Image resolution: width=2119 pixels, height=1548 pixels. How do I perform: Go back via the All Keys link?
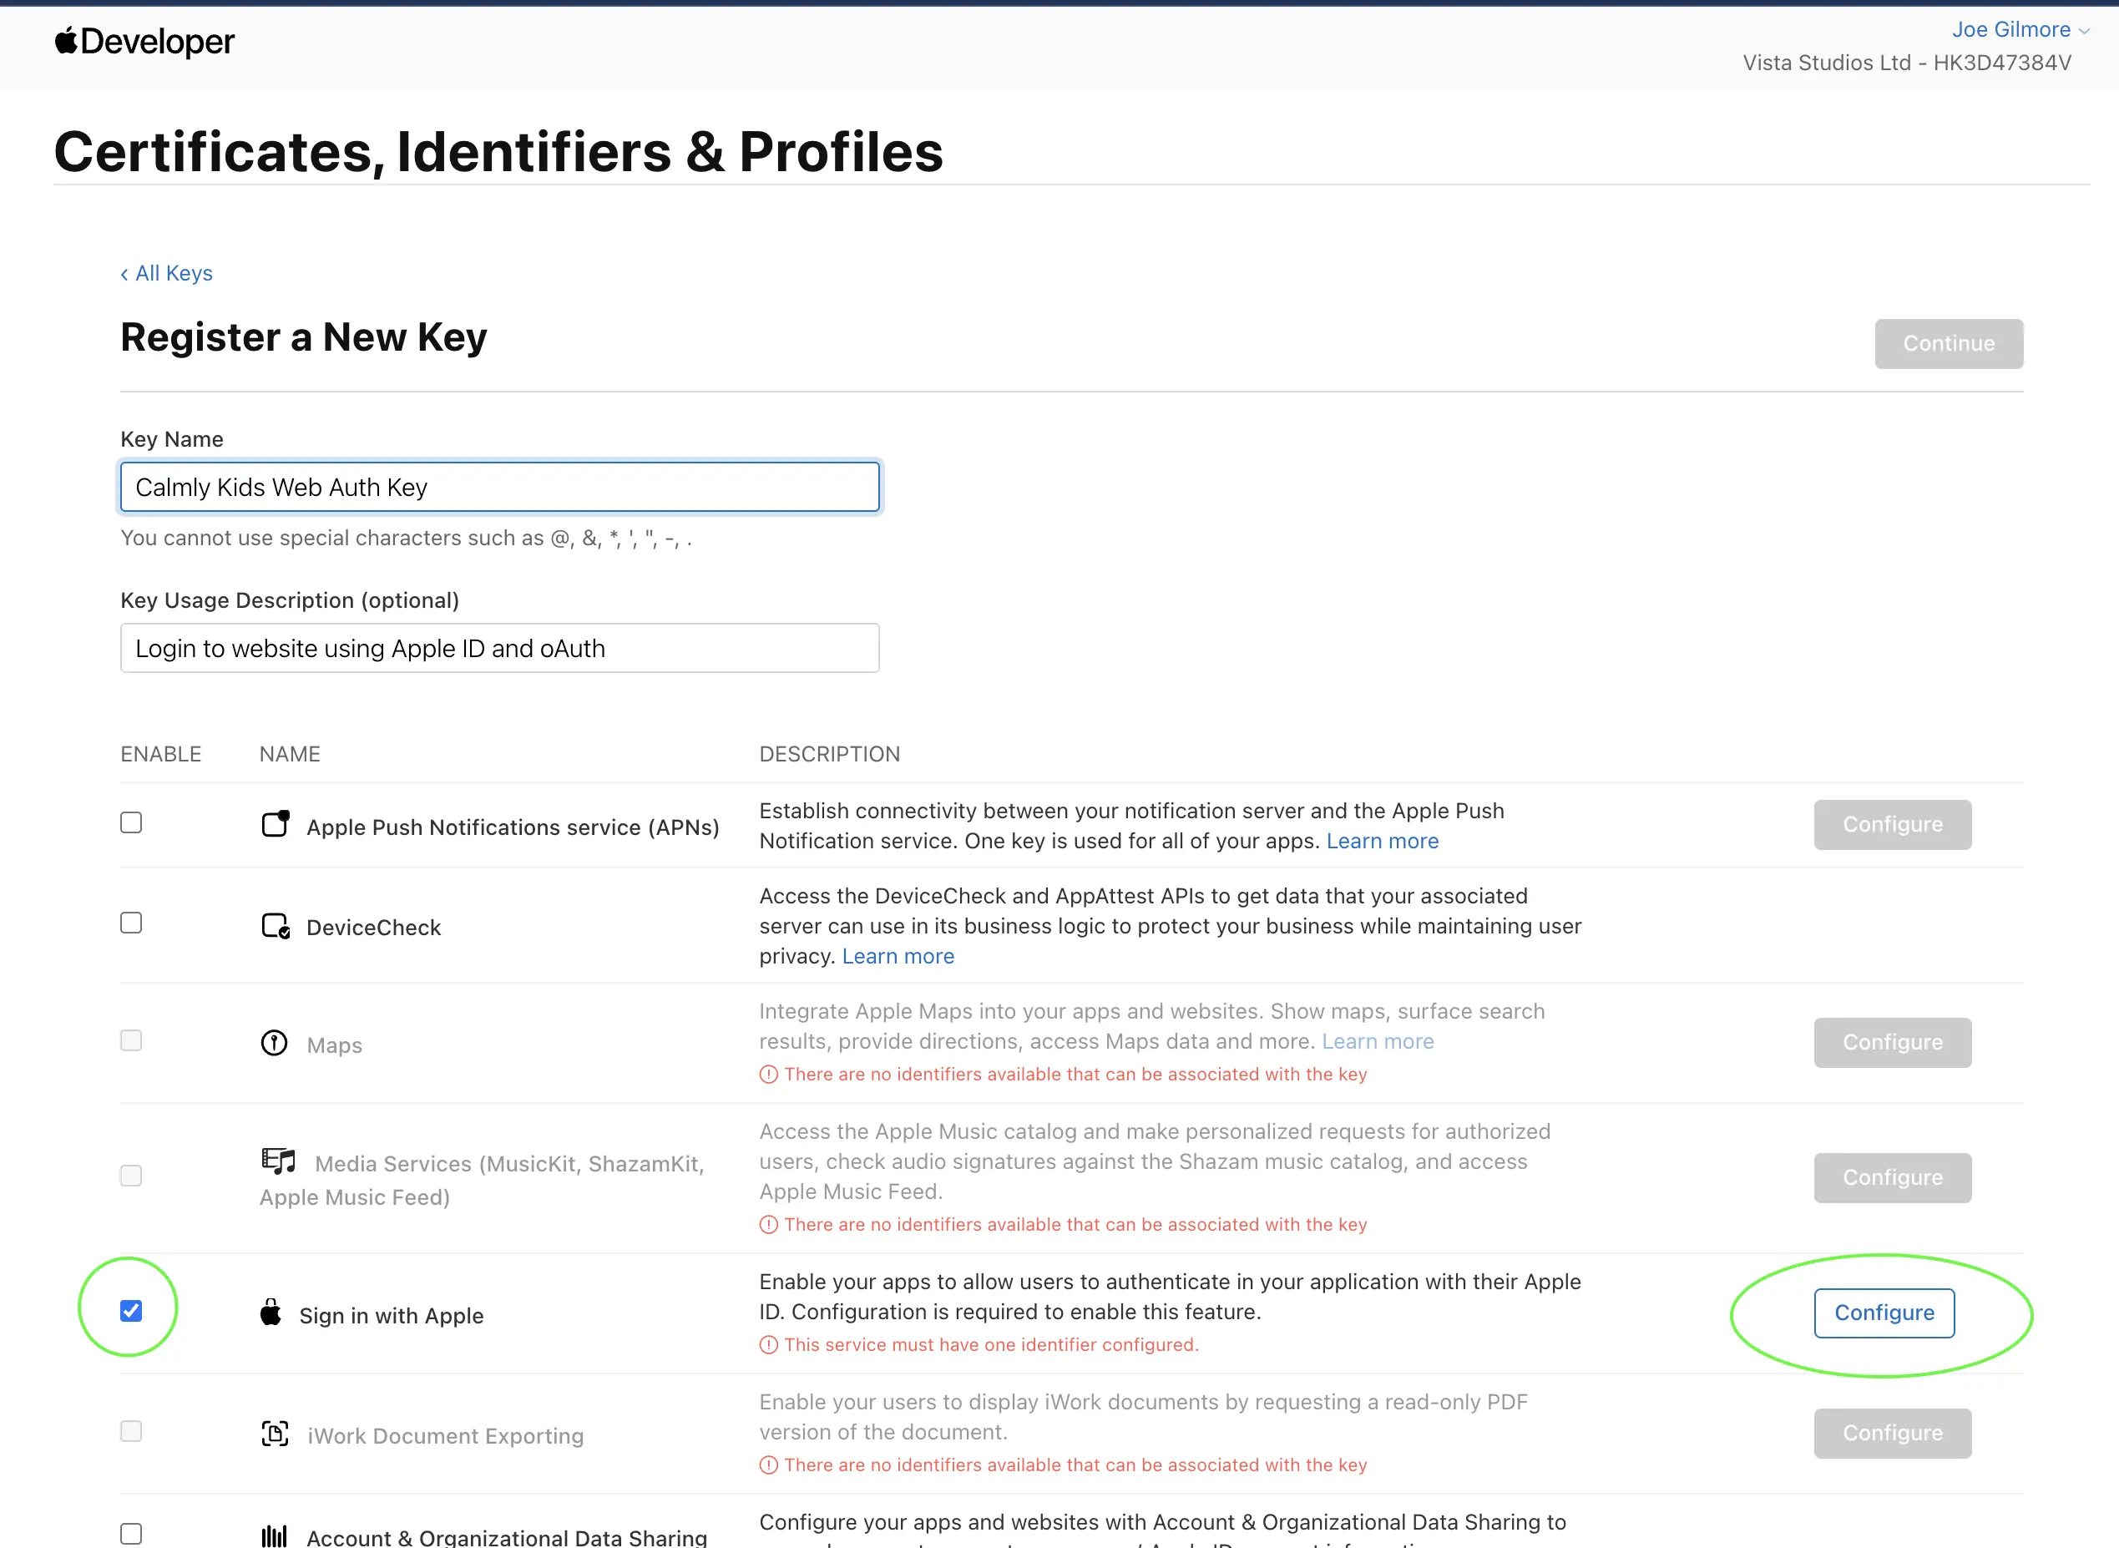pos(167,273)
